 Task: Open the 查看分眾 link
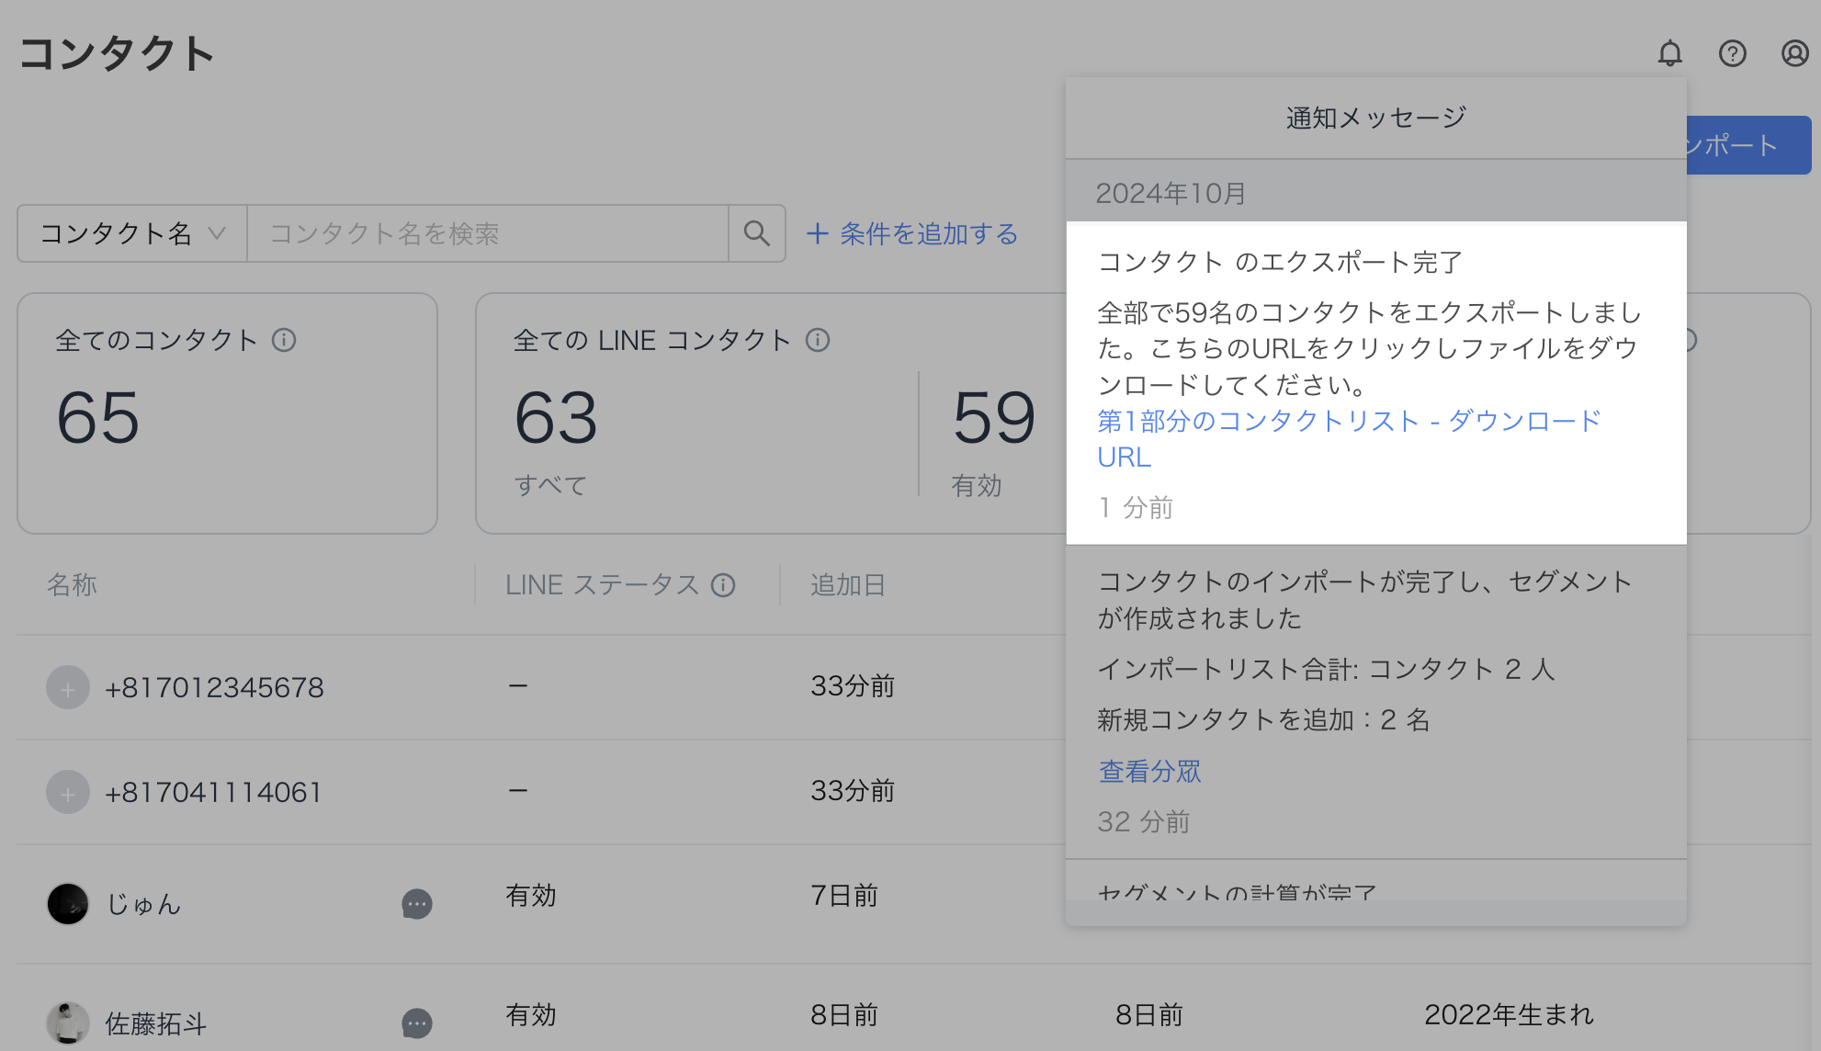(x=1149, y=771)
